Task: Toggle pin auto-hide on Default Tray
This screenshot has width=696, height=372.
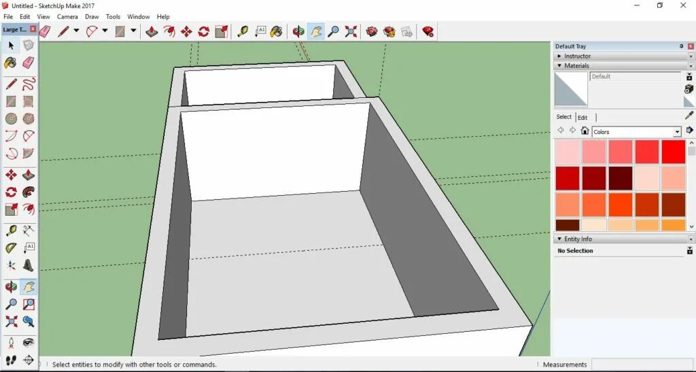Action: click(681, 46)
